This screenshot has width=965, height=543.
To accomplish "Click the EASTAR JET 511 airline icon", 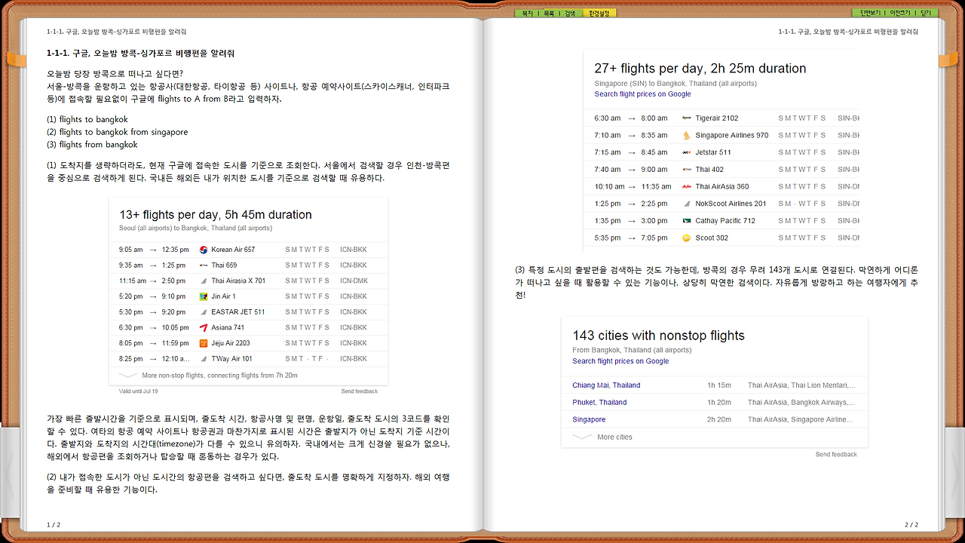I will pos(204,312).
